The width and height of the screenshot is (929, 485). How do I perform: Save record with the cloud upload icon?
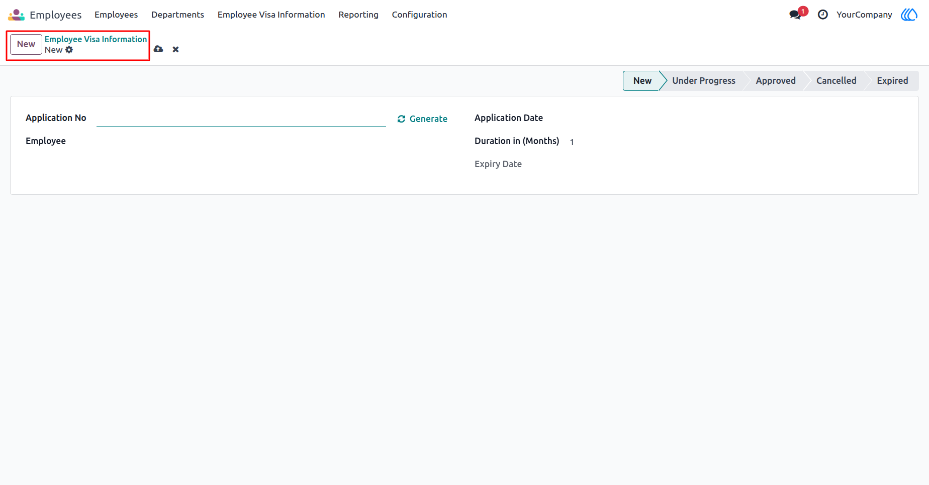[158, 49]
